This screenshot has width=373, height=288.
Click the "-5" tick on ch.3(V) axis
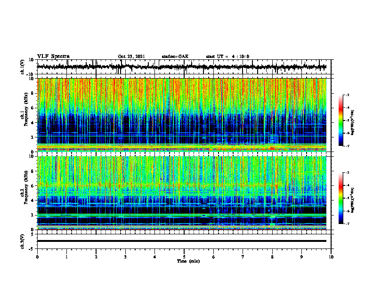[x=32, y=249]
